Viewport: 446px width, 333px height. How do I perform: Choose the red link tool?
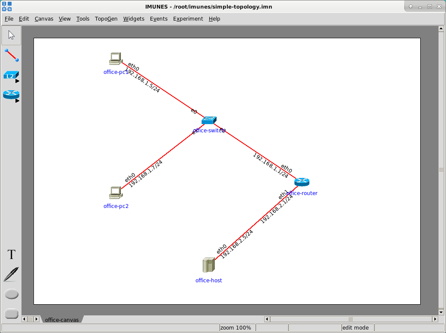tap(11, 55)
